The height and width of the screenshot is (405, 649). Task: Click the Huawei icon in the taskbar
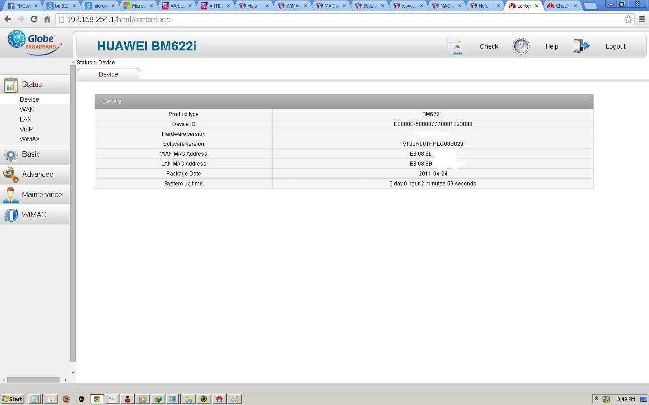(x=219, y=399)
